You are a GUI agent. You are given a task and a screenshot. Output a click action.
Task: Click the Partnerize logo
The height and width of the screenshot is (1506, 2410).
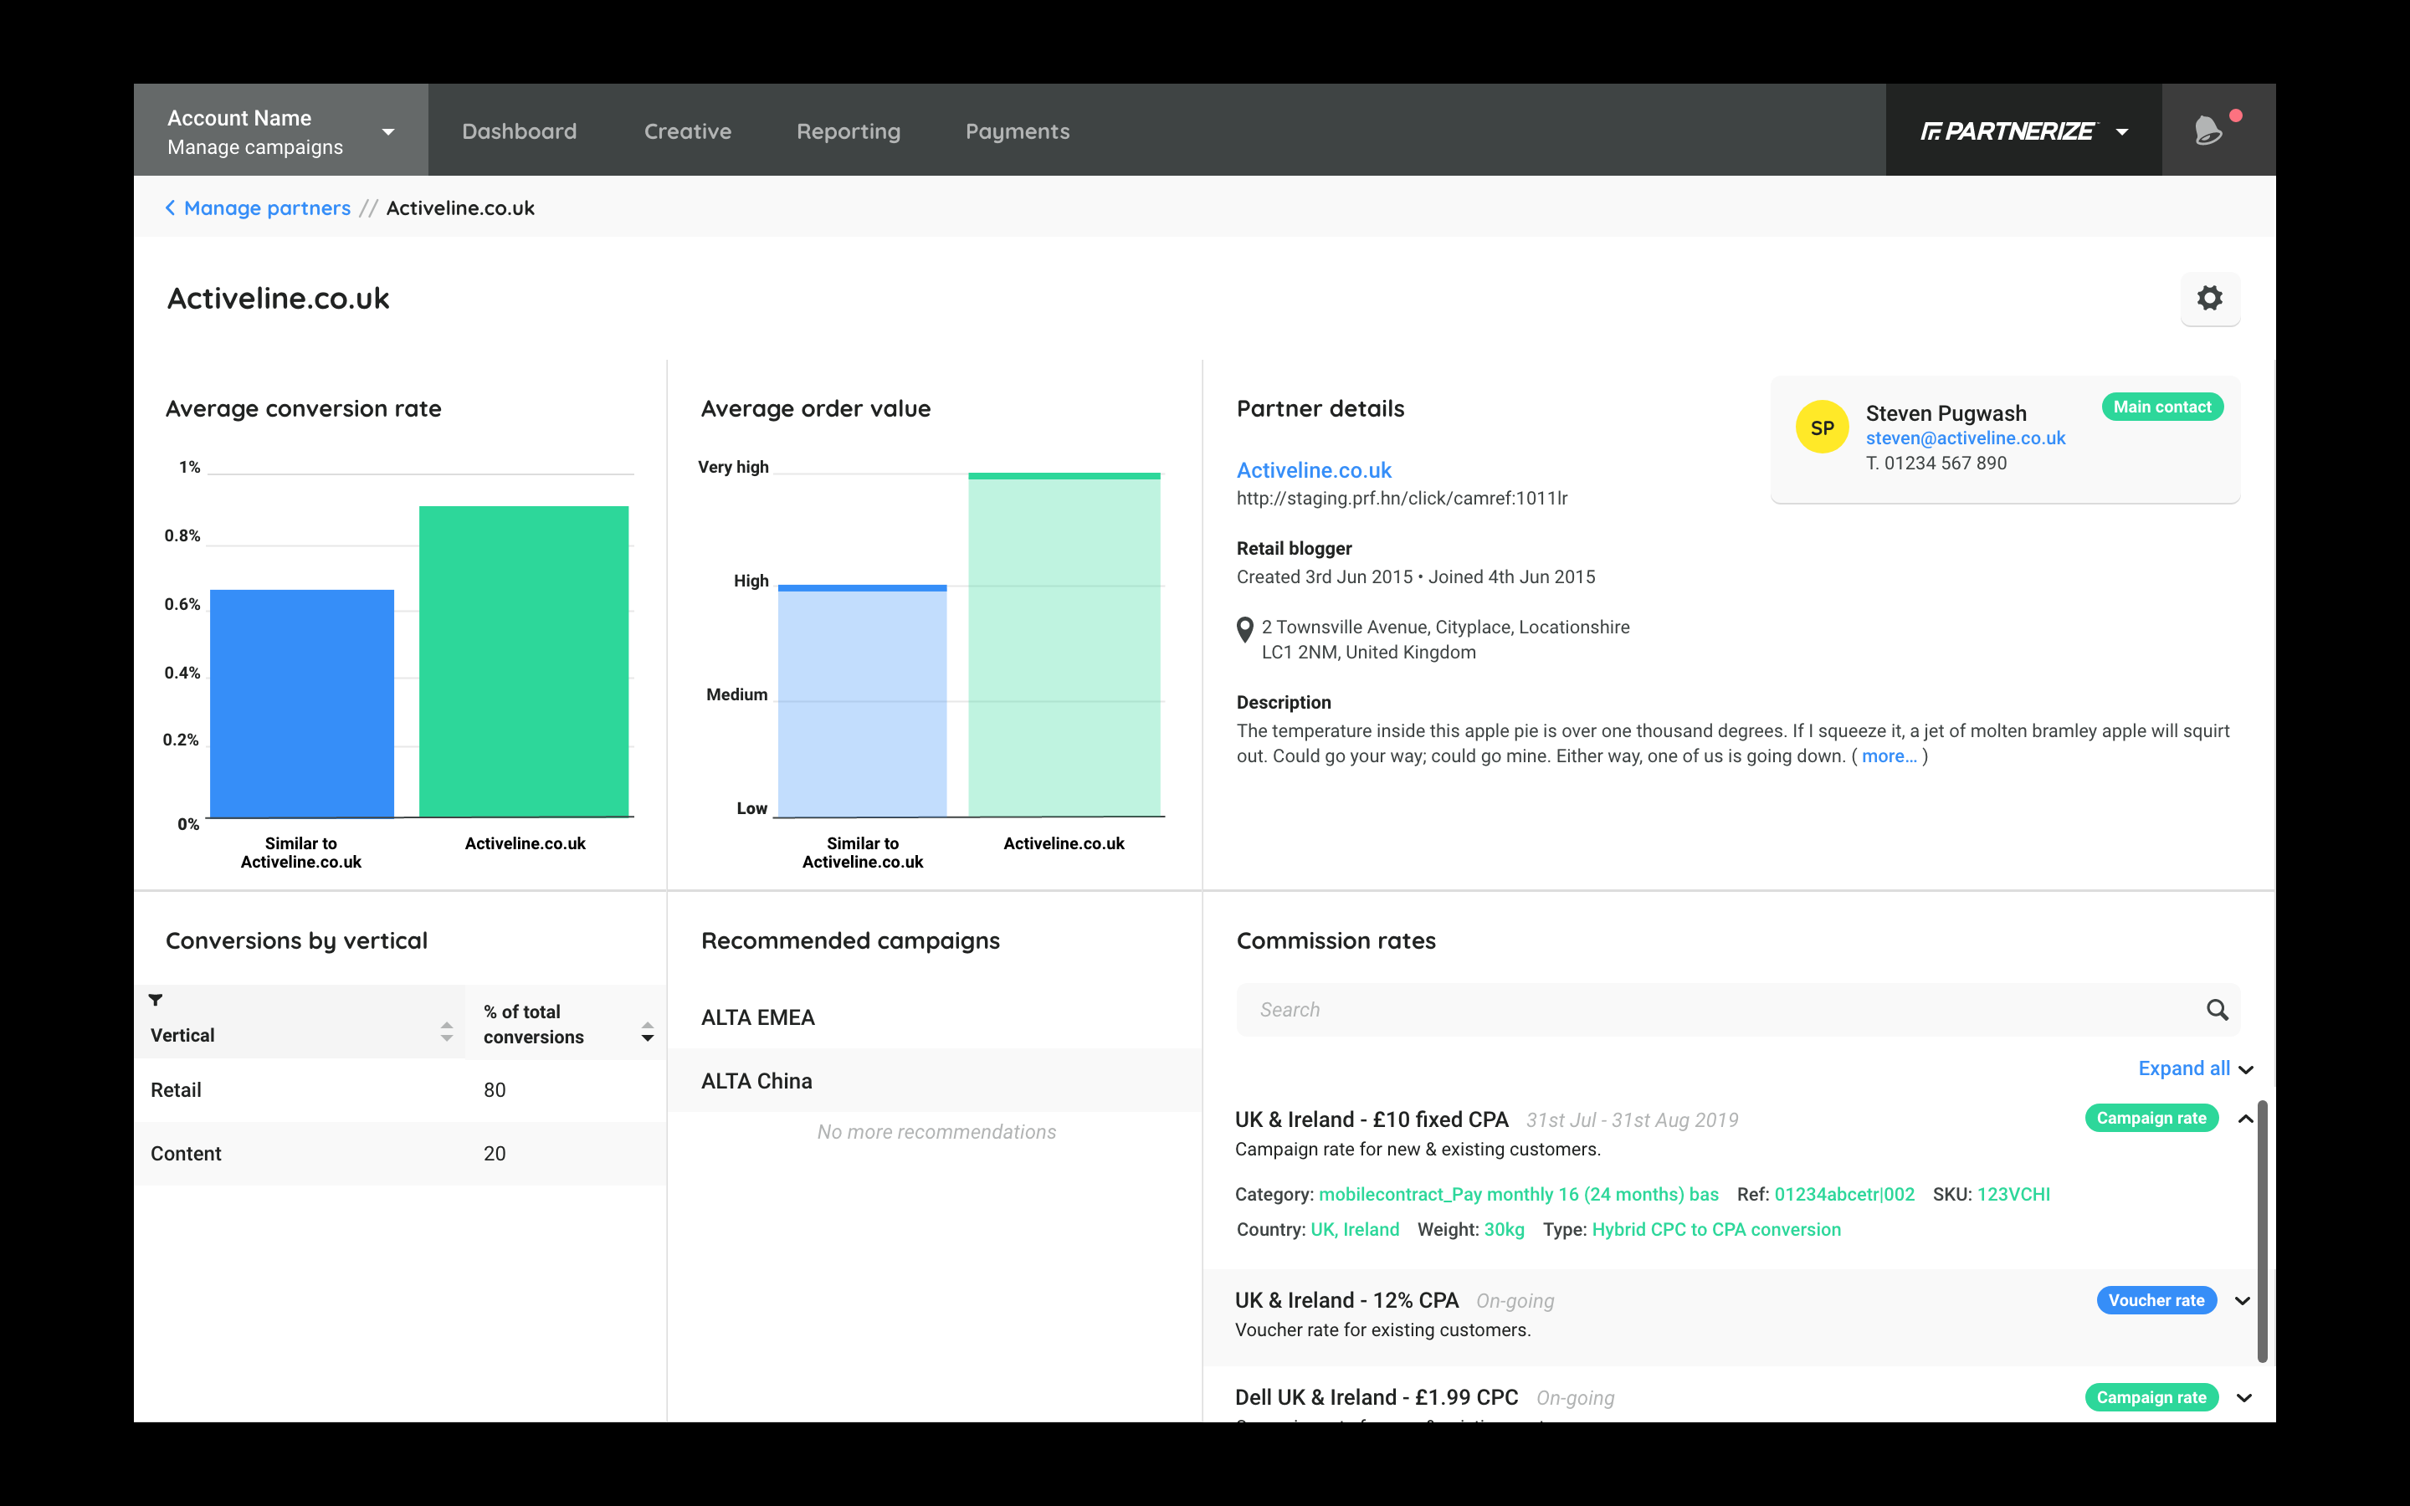(x=2007, y=131)
